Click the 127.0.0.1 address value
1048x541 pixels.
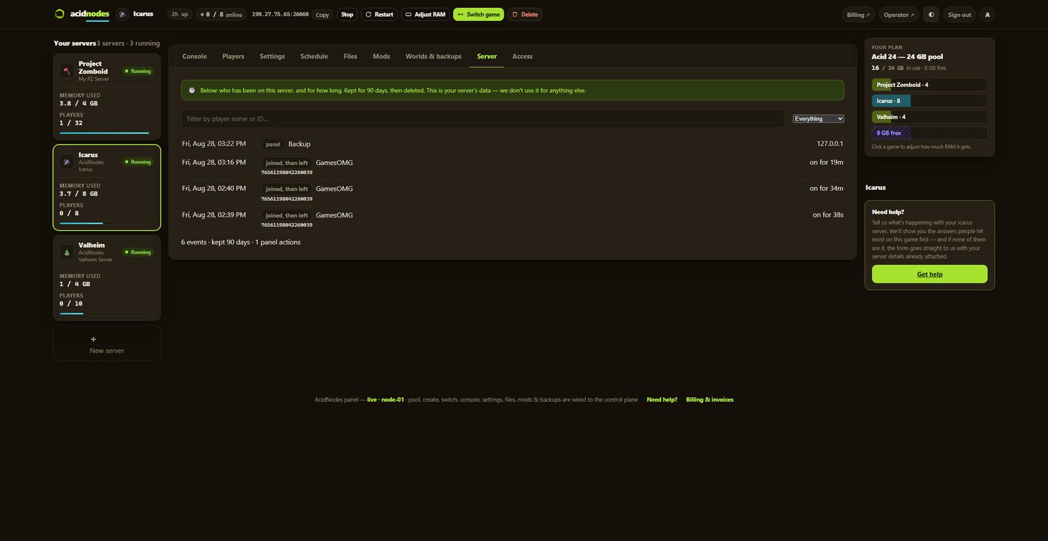(830, 143)
